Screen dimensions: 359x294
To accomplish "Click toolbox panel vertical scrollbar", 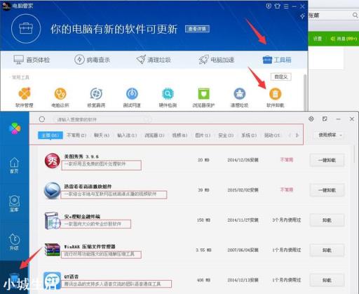I will tap(305, 93).
